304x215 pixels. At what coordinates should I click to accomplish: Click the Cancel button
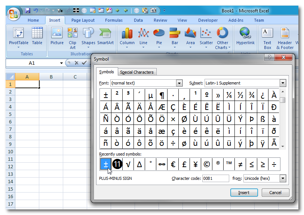click(275, 193)
